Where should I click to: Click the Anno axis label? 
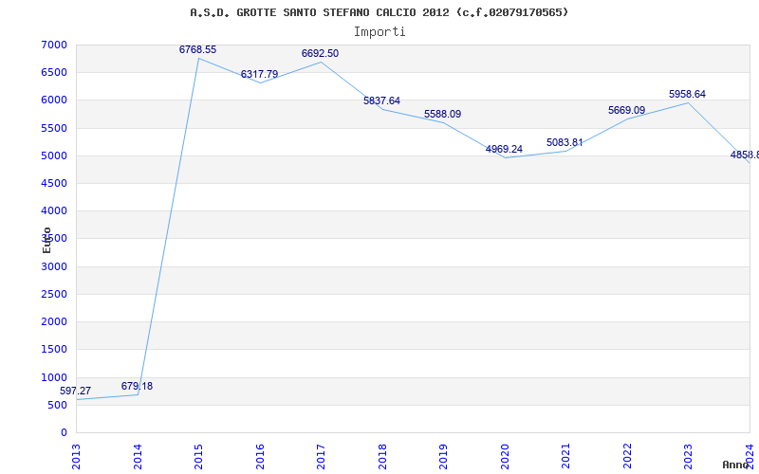[x=735, y=465]
